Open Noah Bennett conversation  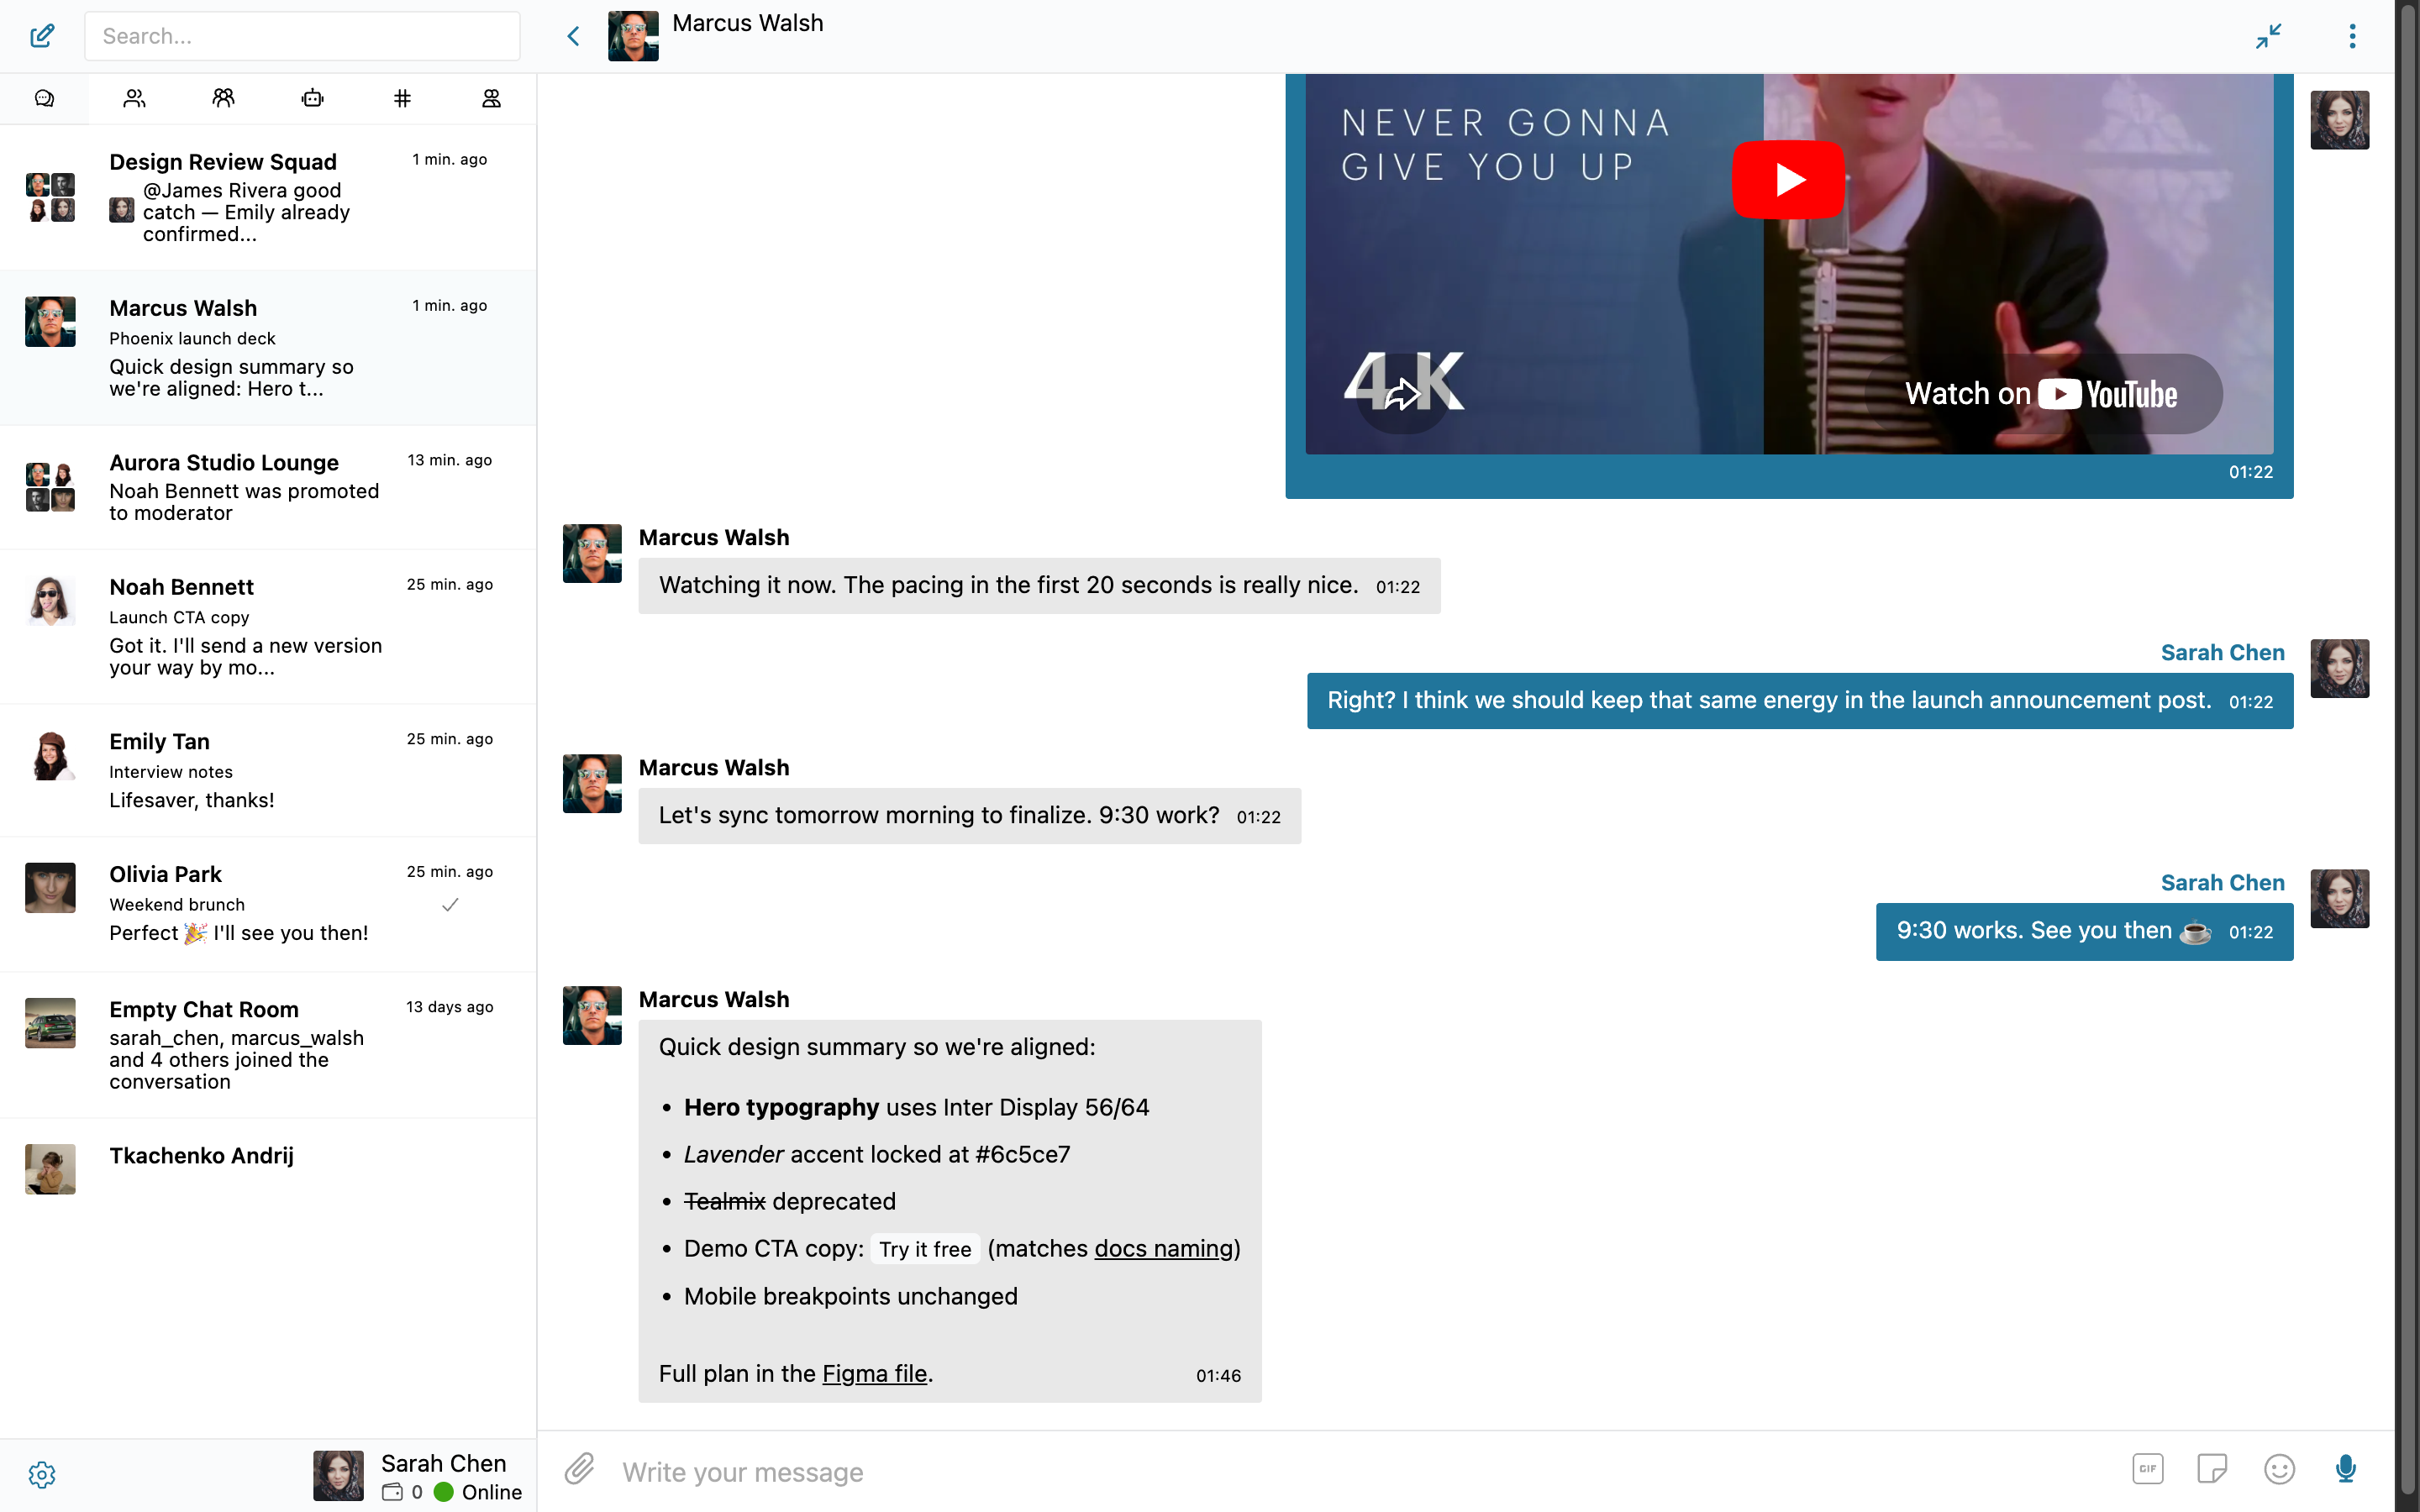tap(268, 626)
